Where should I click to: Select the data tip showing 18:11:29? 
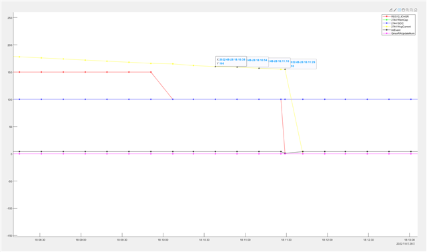click(304, 64)
